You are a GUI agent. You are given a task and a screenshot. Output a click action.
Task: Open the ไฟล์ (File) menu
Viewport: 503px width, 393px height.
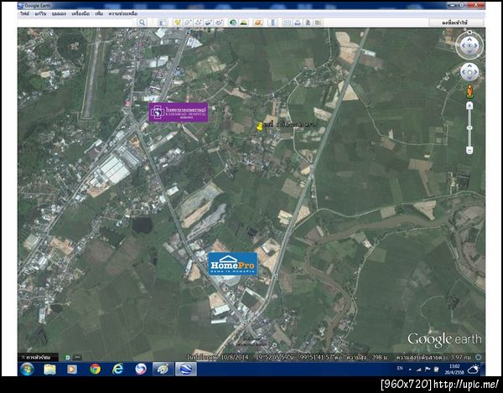24,13
